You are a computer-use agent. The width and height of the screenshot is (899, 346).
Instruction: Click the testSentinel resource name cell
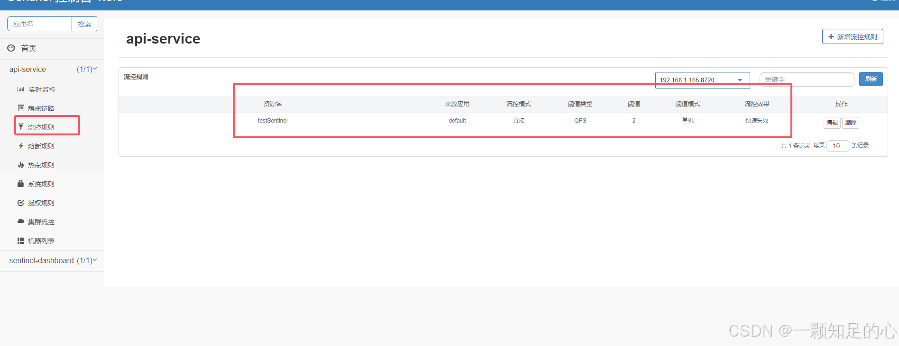coord(273,121)
